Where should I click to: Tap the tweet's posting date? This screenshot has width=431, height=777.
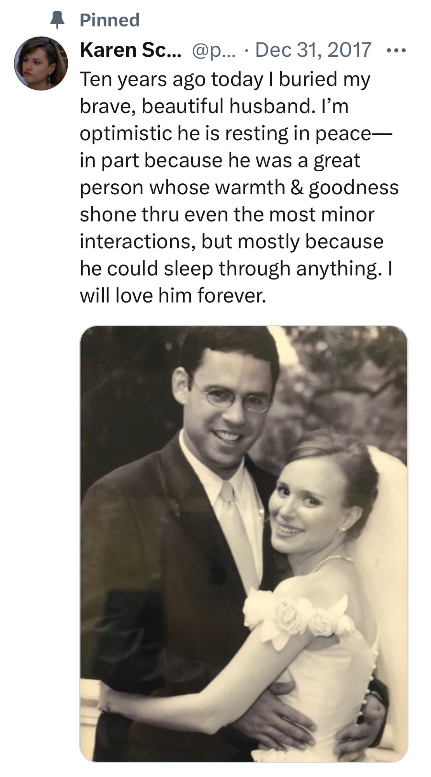pos(313,50)
